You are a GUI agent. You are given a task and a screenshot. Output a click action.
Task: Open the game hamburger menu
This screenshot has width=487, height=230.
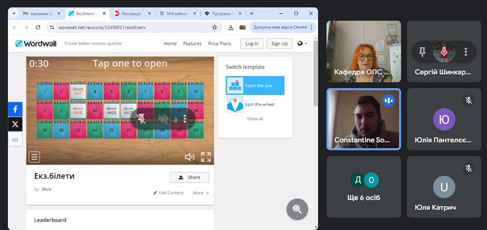(35, 157)
